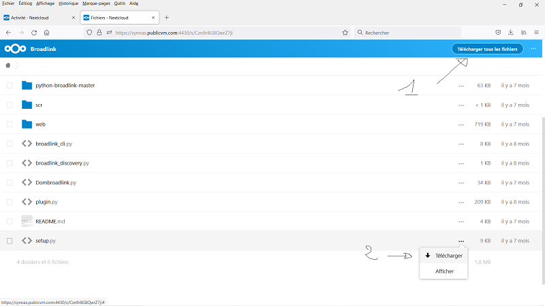Tick the broadlink_discovery.py checkbox
545x306 pixels.
pos(10,163)
